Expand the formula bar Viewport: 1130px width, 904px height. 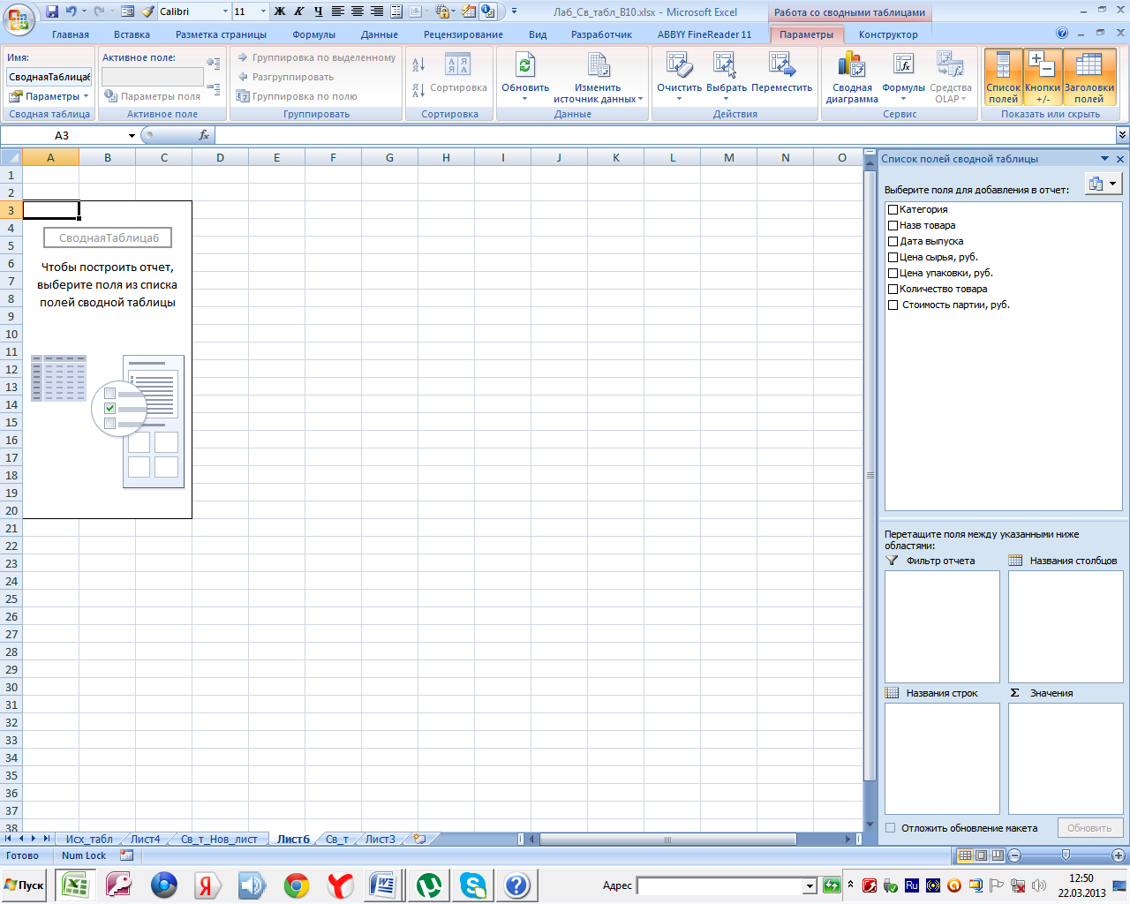(1122, 135)
